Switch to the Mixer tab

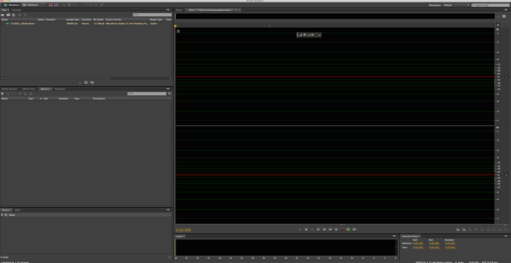[x=179, y=10]
